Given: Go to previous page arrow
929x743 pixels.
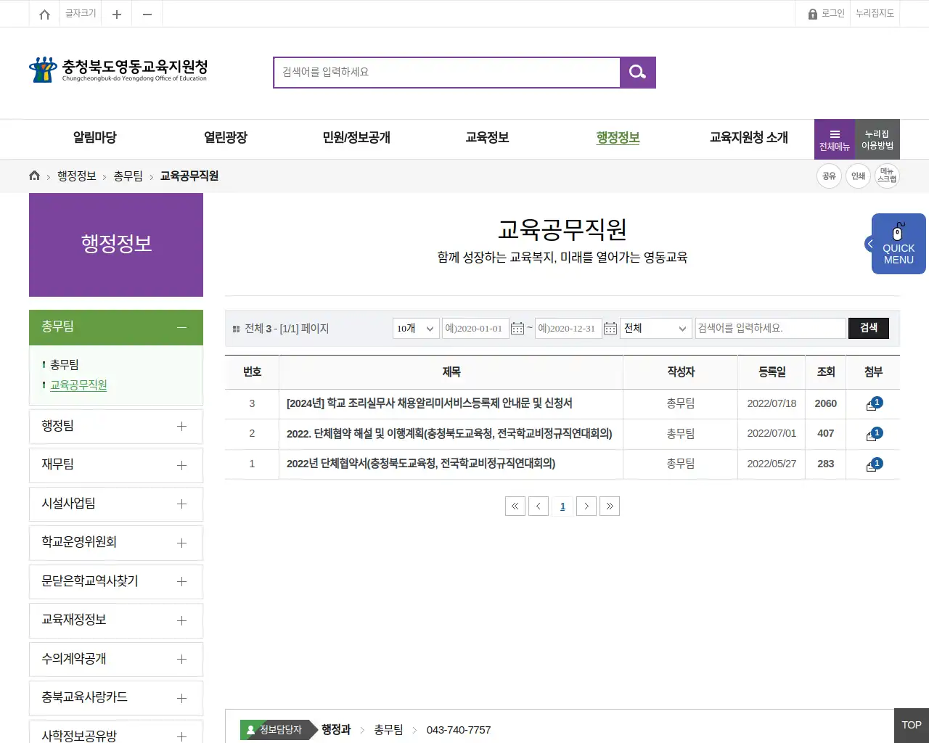Looking at the screenshot, I should tap(539, 506).
